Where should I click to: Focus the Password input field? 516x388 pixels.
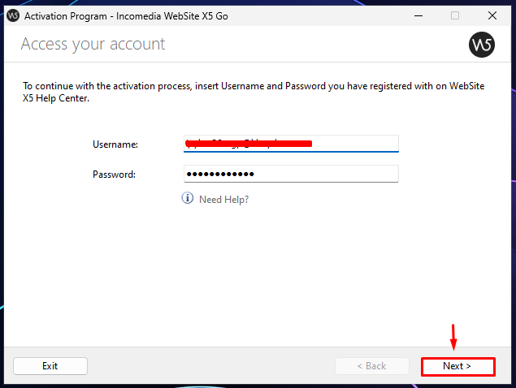[x=291, y=174]
